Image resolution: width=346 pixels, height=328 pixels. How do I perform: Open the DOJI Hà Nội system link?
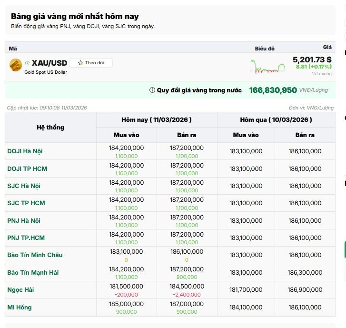tap(25, 151)
